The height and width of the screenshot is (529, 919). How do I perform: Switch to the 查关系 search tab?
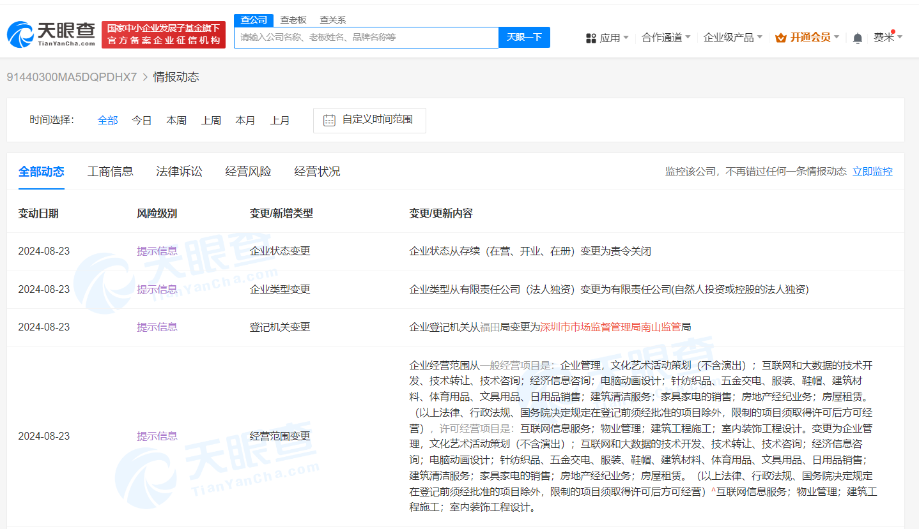click(333, 19)
